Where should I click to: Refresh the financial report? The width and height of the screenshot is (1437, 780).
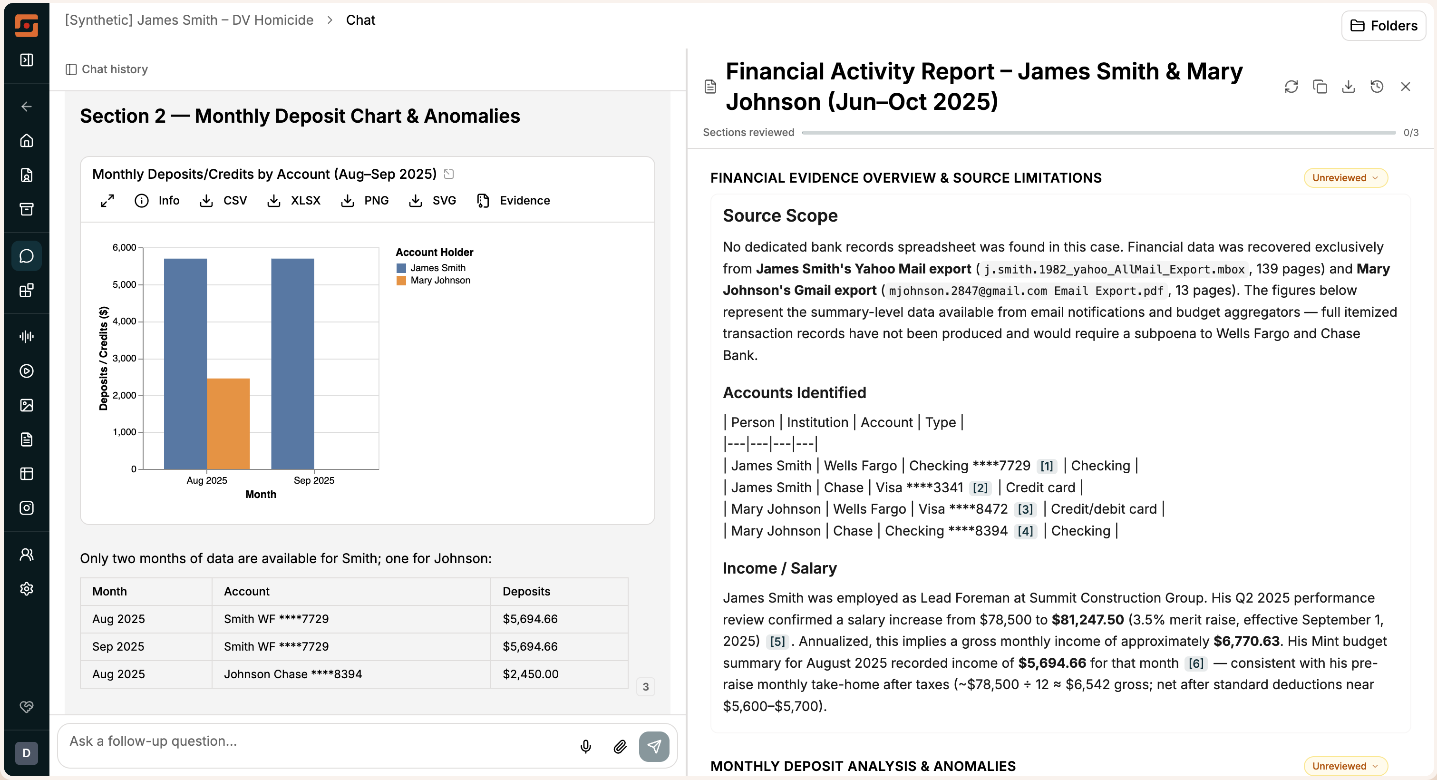(x=1291, y=87)
